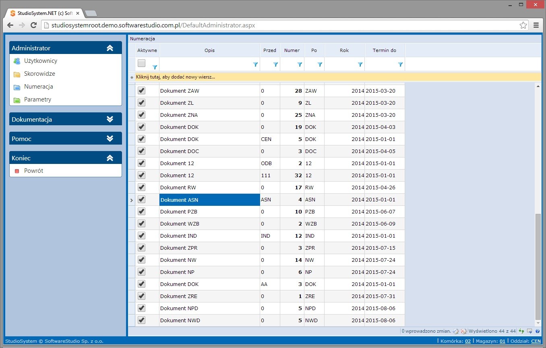Expand the Pomoc panel
The width and height of the screenshot is (546, 348).
110,139
